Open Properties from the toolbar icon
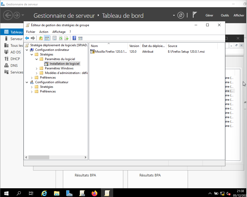The height and width of the screenshot is (197, 247). click(x=54, y=38)
